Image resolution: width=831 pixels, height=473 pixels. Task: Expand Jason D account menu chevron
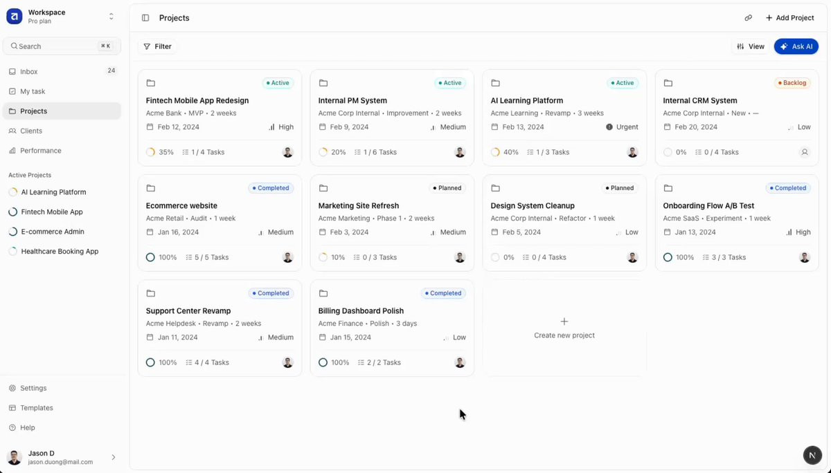(114, 457)
